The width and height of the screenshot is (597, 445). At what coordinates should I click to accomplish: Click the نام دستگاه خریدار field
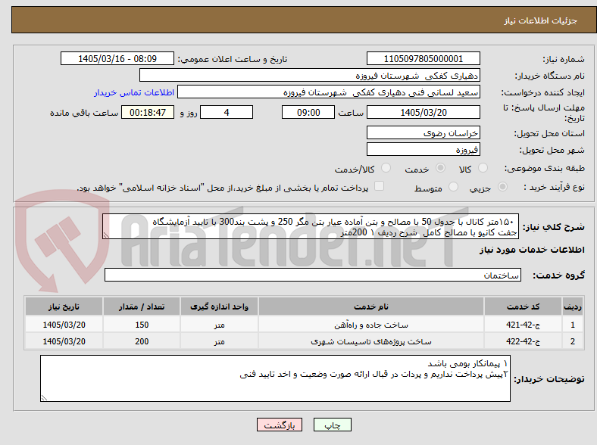click(310, 76)
